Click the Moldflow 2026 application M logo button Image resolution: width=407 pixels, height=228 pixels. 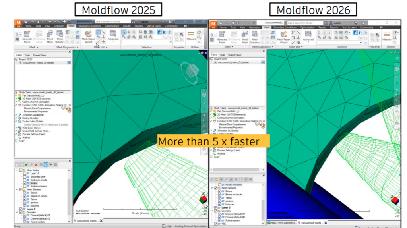point(213,25)
